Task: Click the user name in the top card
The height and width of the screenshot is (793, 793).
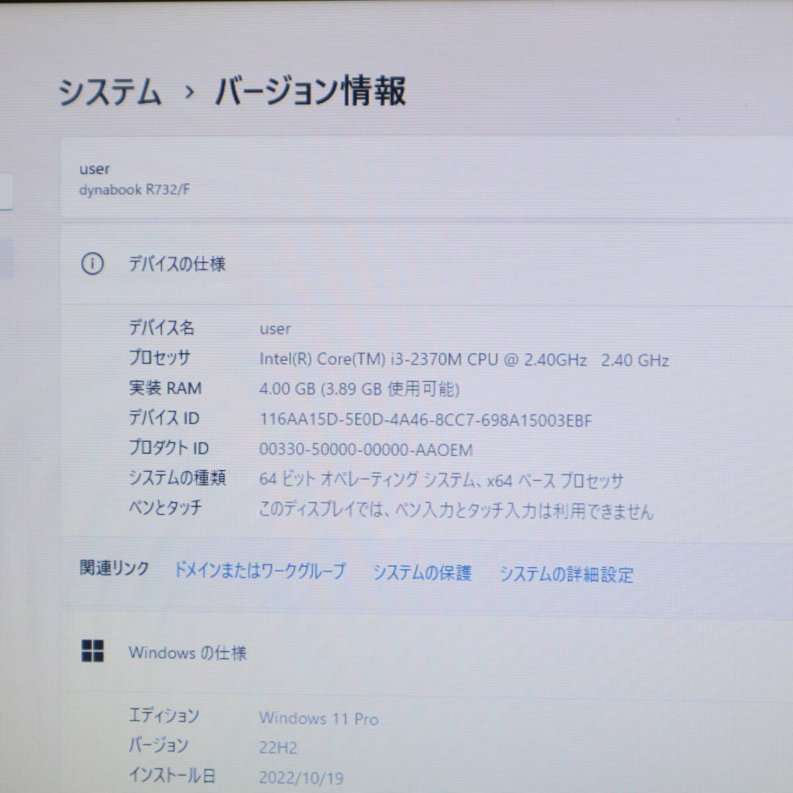Action: point(94,169)
